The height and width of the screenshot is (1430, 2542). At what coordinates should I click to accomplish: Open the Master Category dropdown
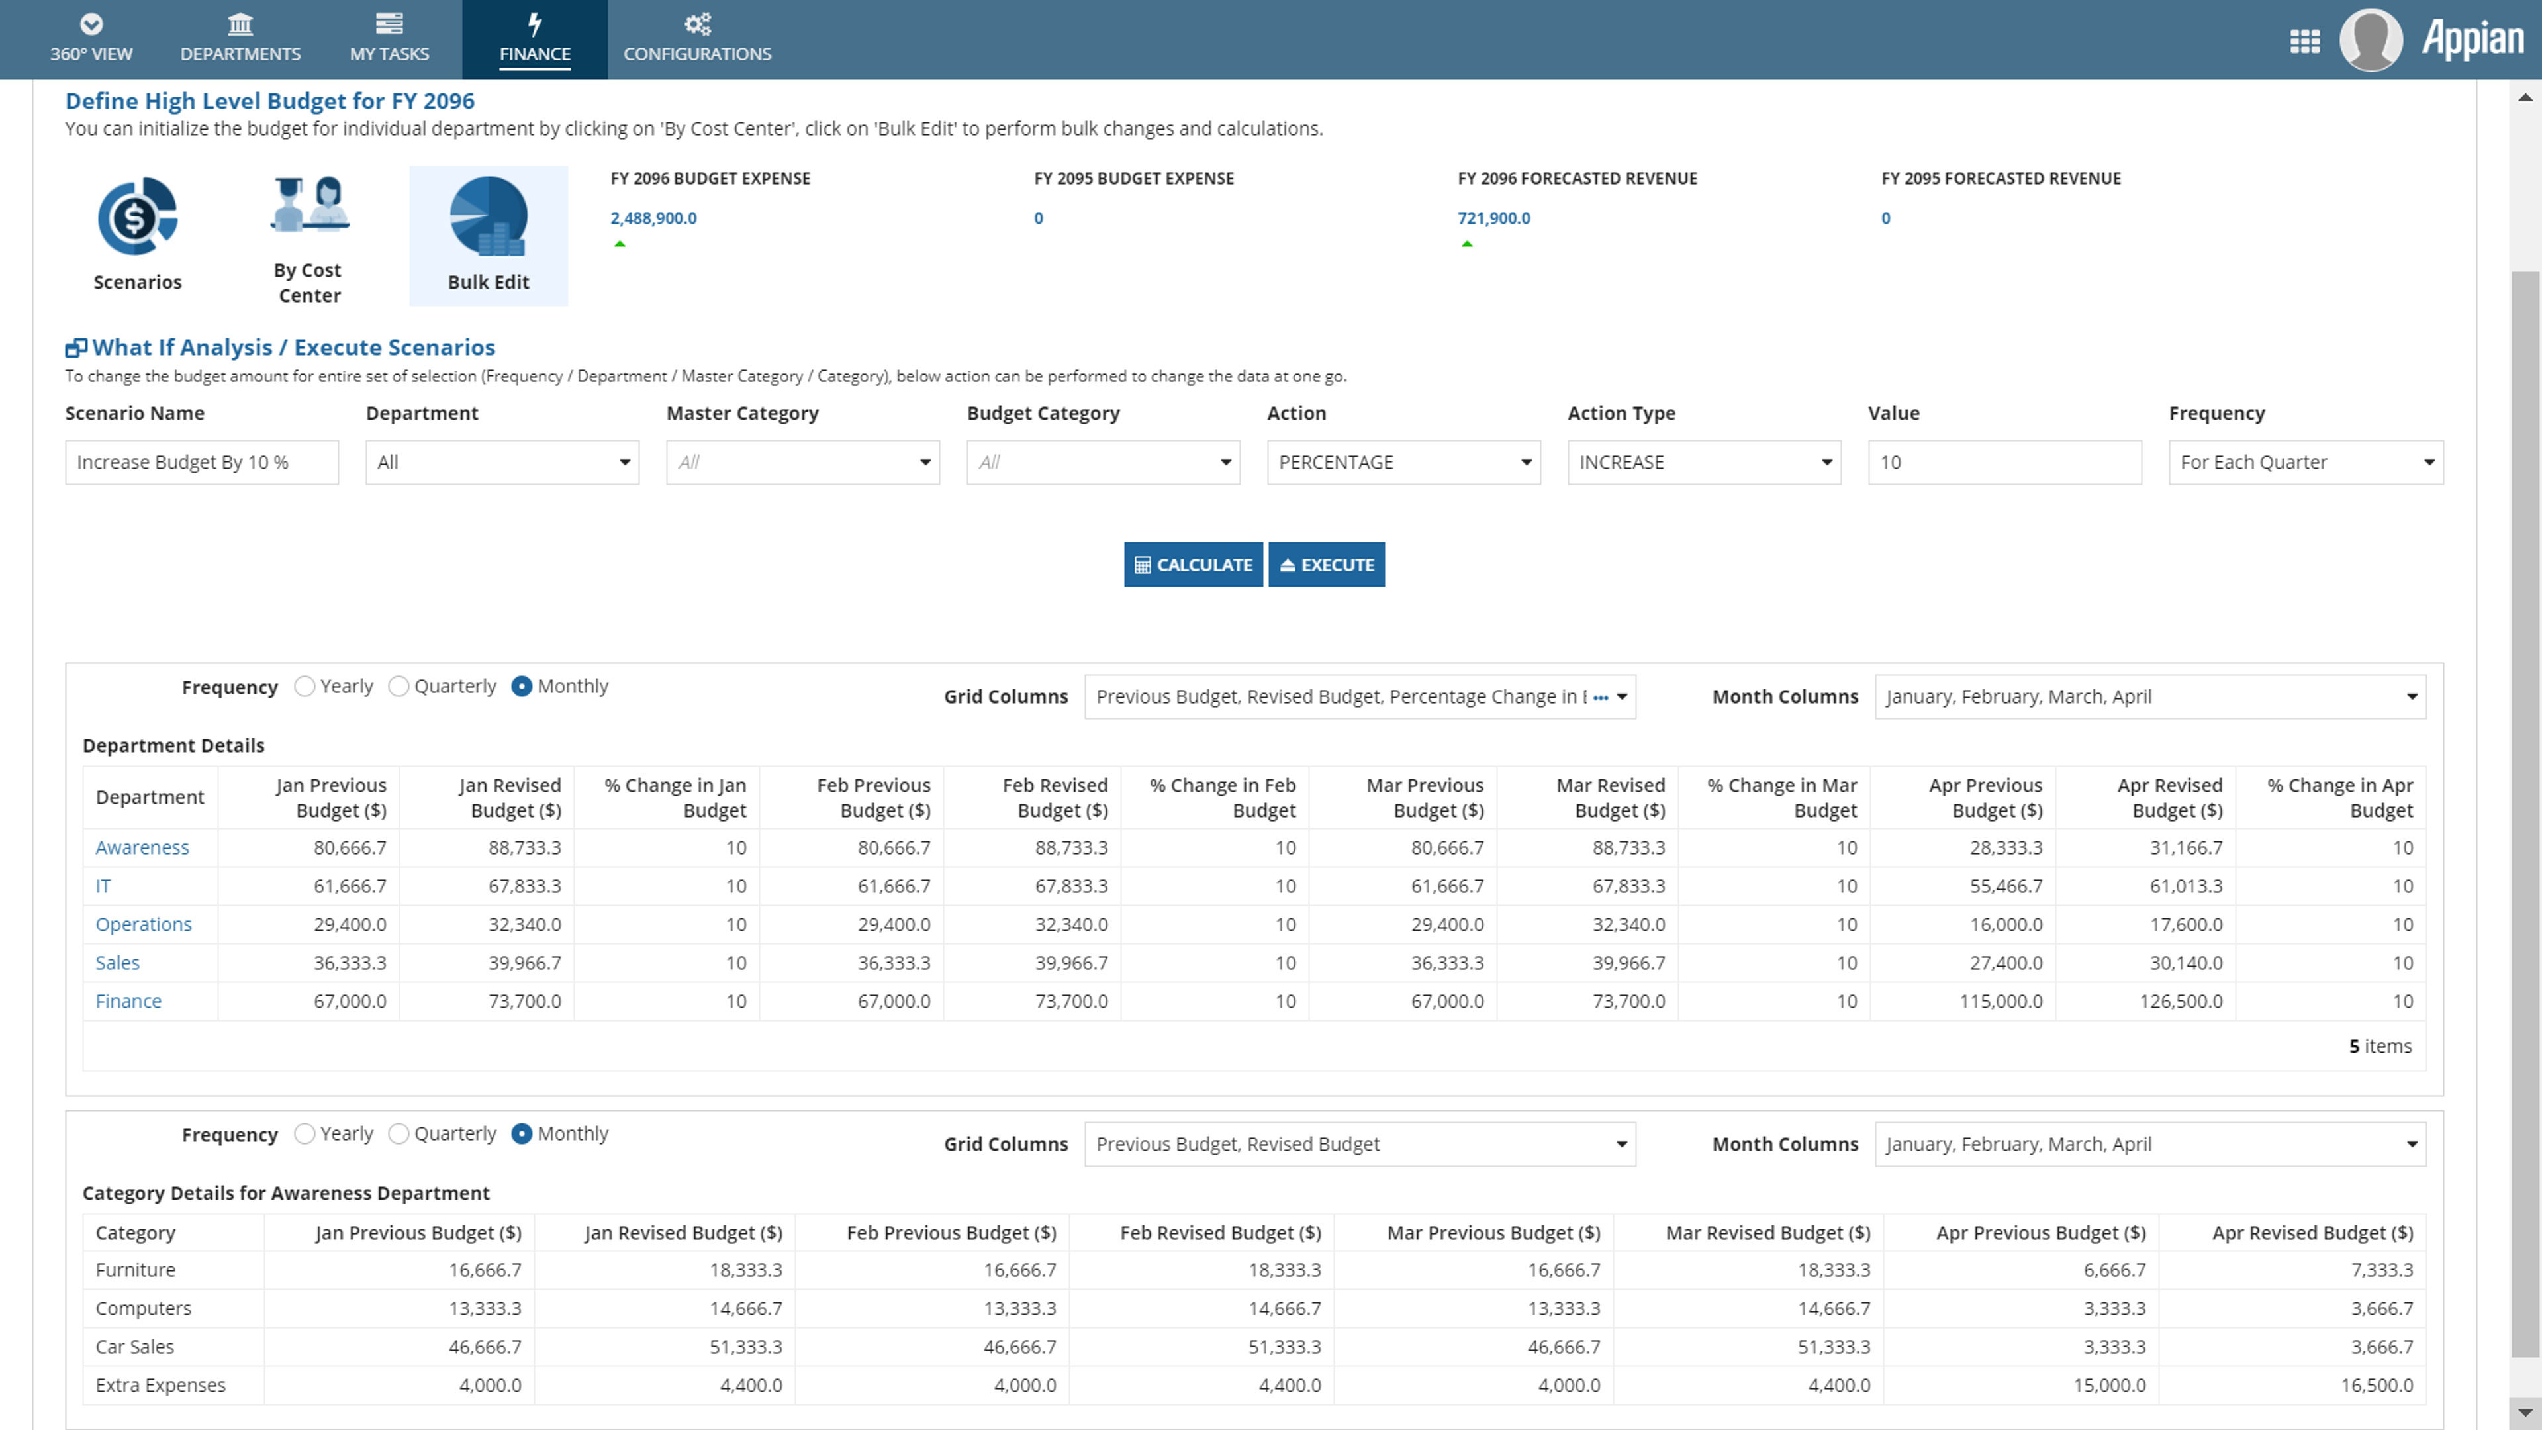[x=802, y=462]
